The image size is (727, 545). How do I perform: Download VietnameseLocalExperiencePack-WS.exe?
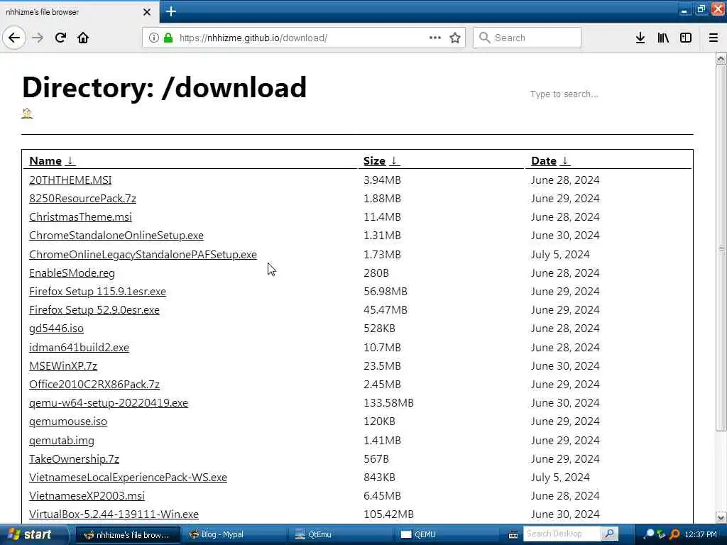(128, 478)
